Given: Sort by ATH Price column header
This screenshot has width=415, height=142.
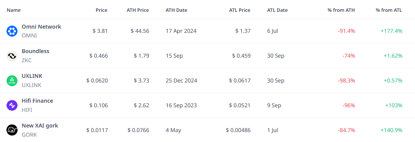Looking at the screenshot, I should pyautogui.click(x=138, y=10).
